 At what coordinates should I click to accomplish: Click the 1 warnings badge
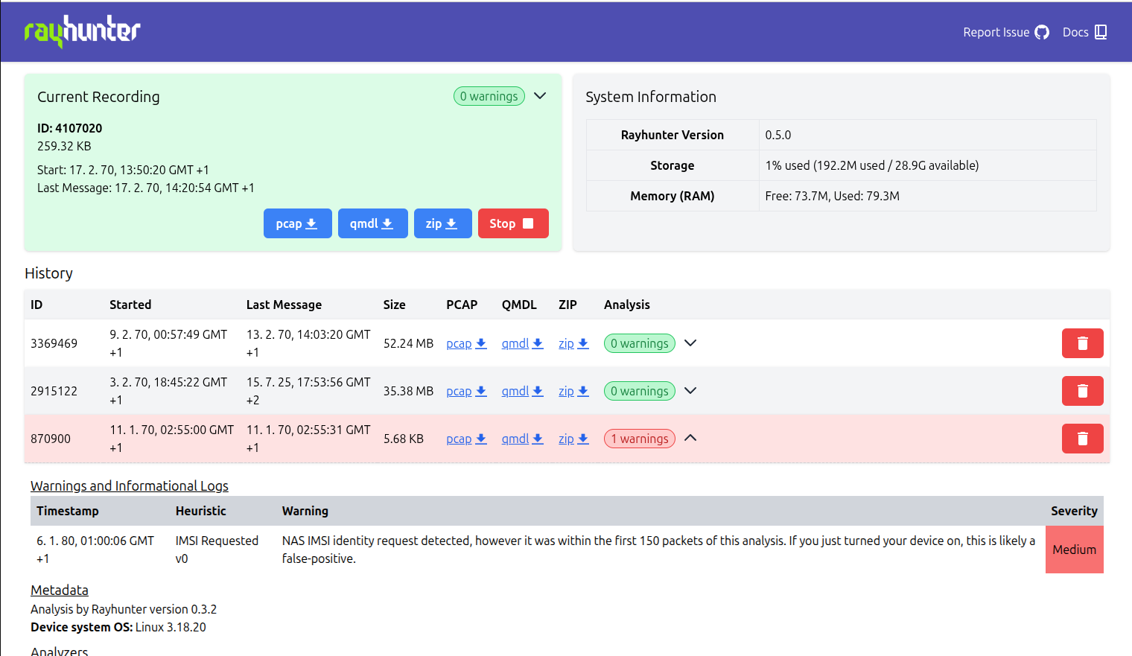[639, 439]
